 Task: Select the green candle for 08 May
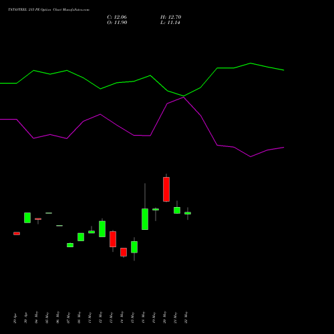tap(81, 237)
